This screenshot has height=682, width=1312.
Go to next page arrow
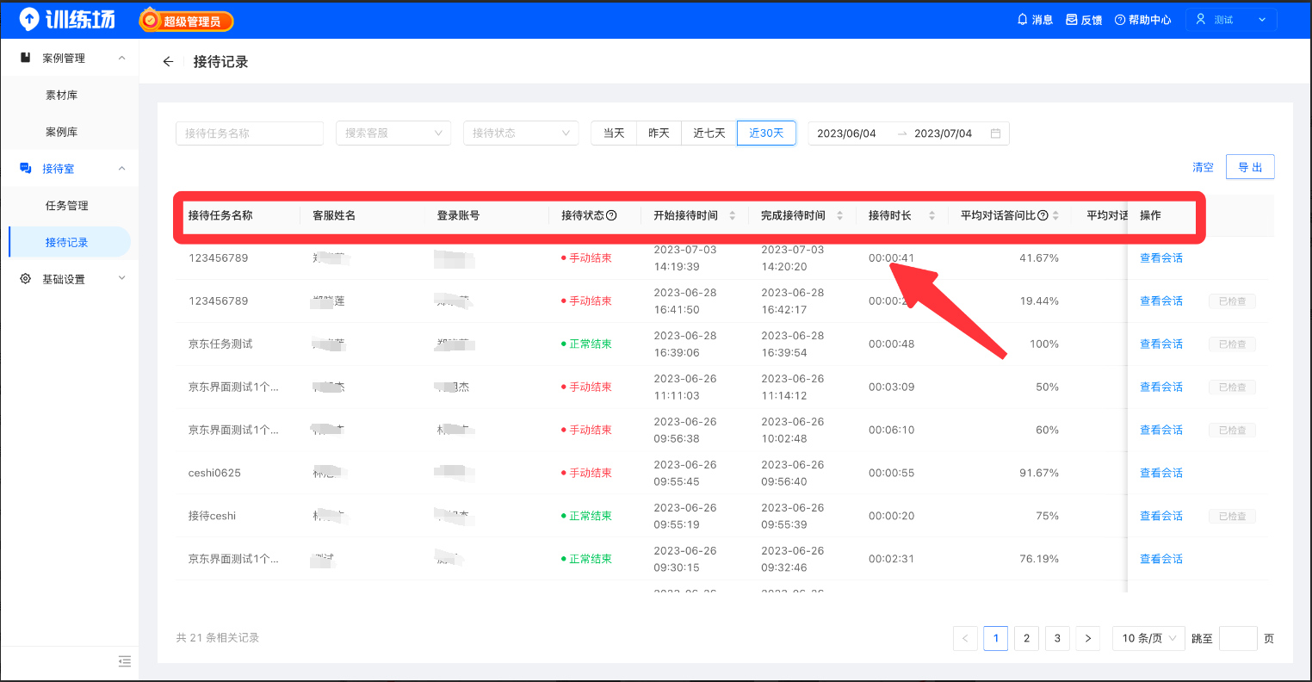pos(1088,638)
